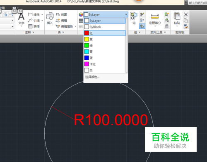Viewport: 207px width, 162px height.
Task: Click the Measure (定距等分) ruler icon
Action: 155,16
